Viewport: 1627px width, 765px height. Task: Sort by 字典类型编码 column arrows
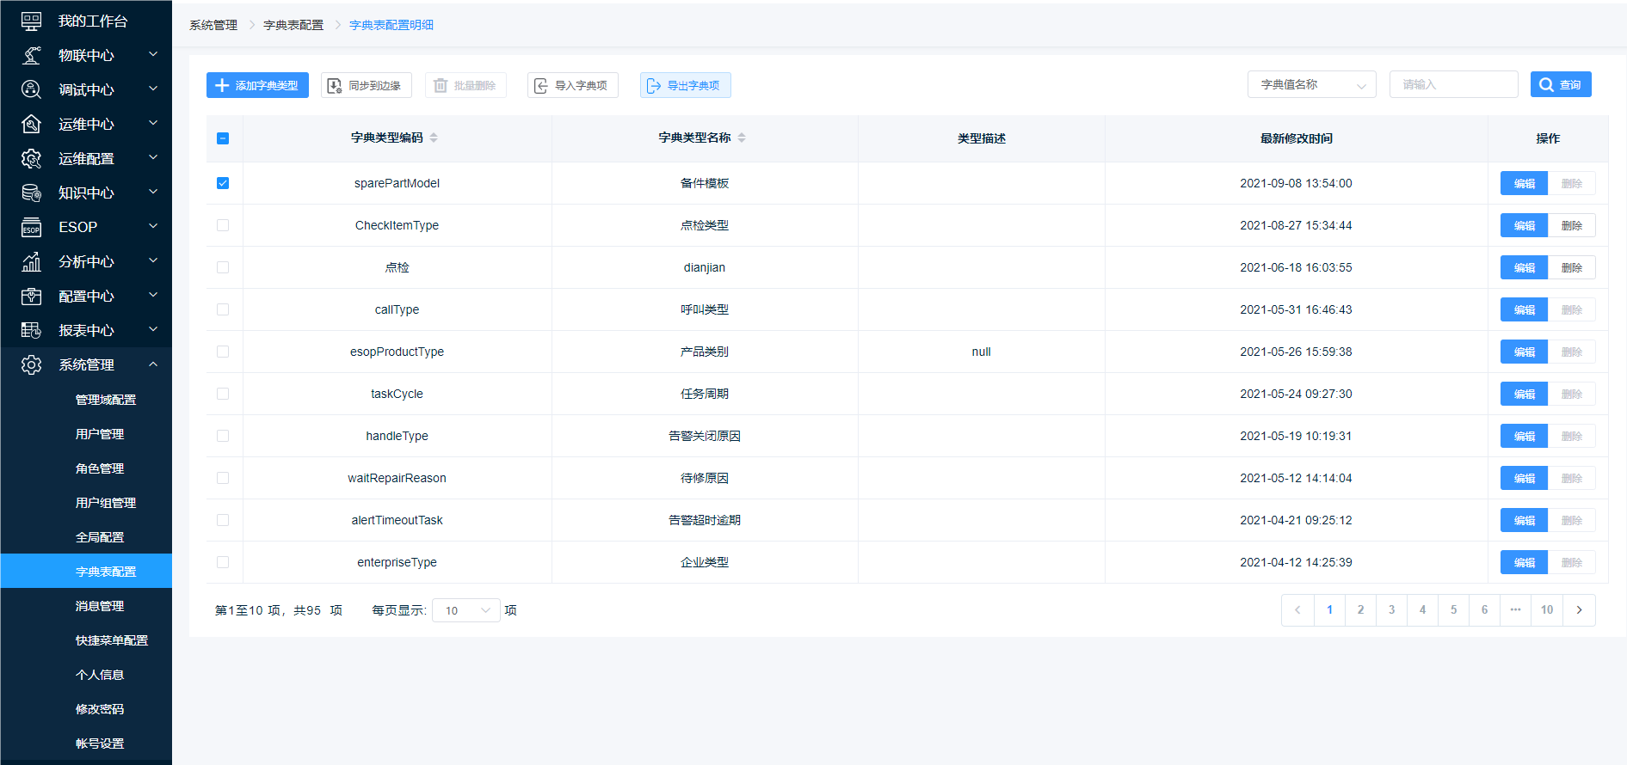434,138
